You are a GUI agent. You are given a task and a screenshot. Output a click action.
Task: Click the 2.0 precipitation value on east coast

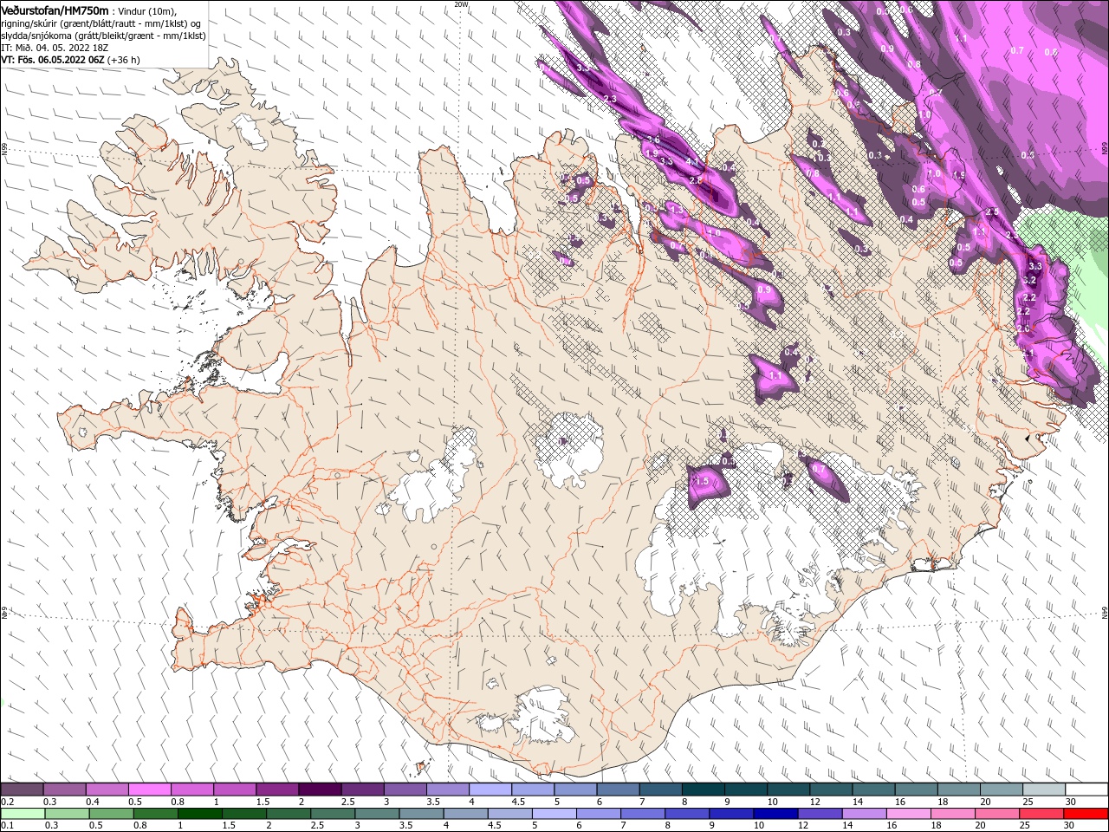tap(1023, 328)
